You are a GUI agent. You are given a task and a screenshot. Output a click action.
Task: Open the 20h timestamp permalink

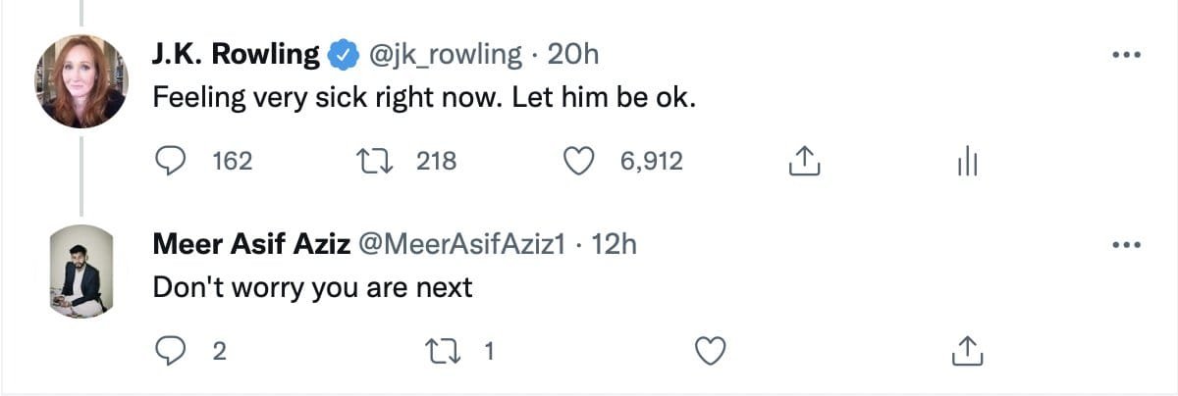572,55
